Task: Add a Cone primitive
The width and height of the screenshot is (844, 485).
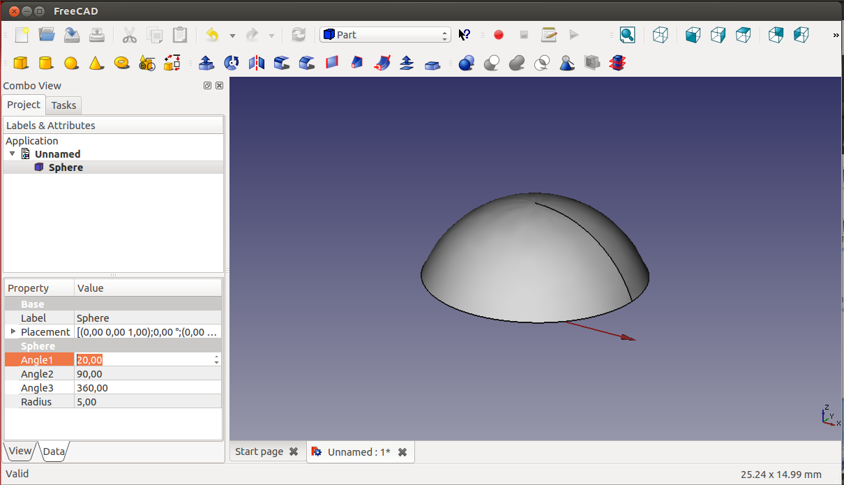Action: point(96,63)
